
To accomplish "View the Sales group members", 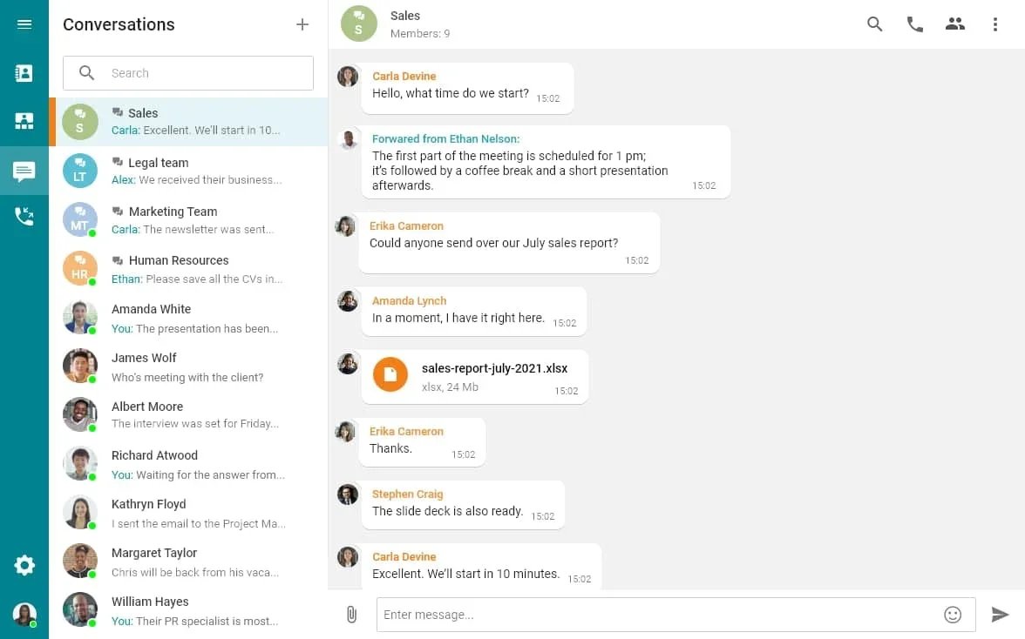I will (x=954, y=24).
